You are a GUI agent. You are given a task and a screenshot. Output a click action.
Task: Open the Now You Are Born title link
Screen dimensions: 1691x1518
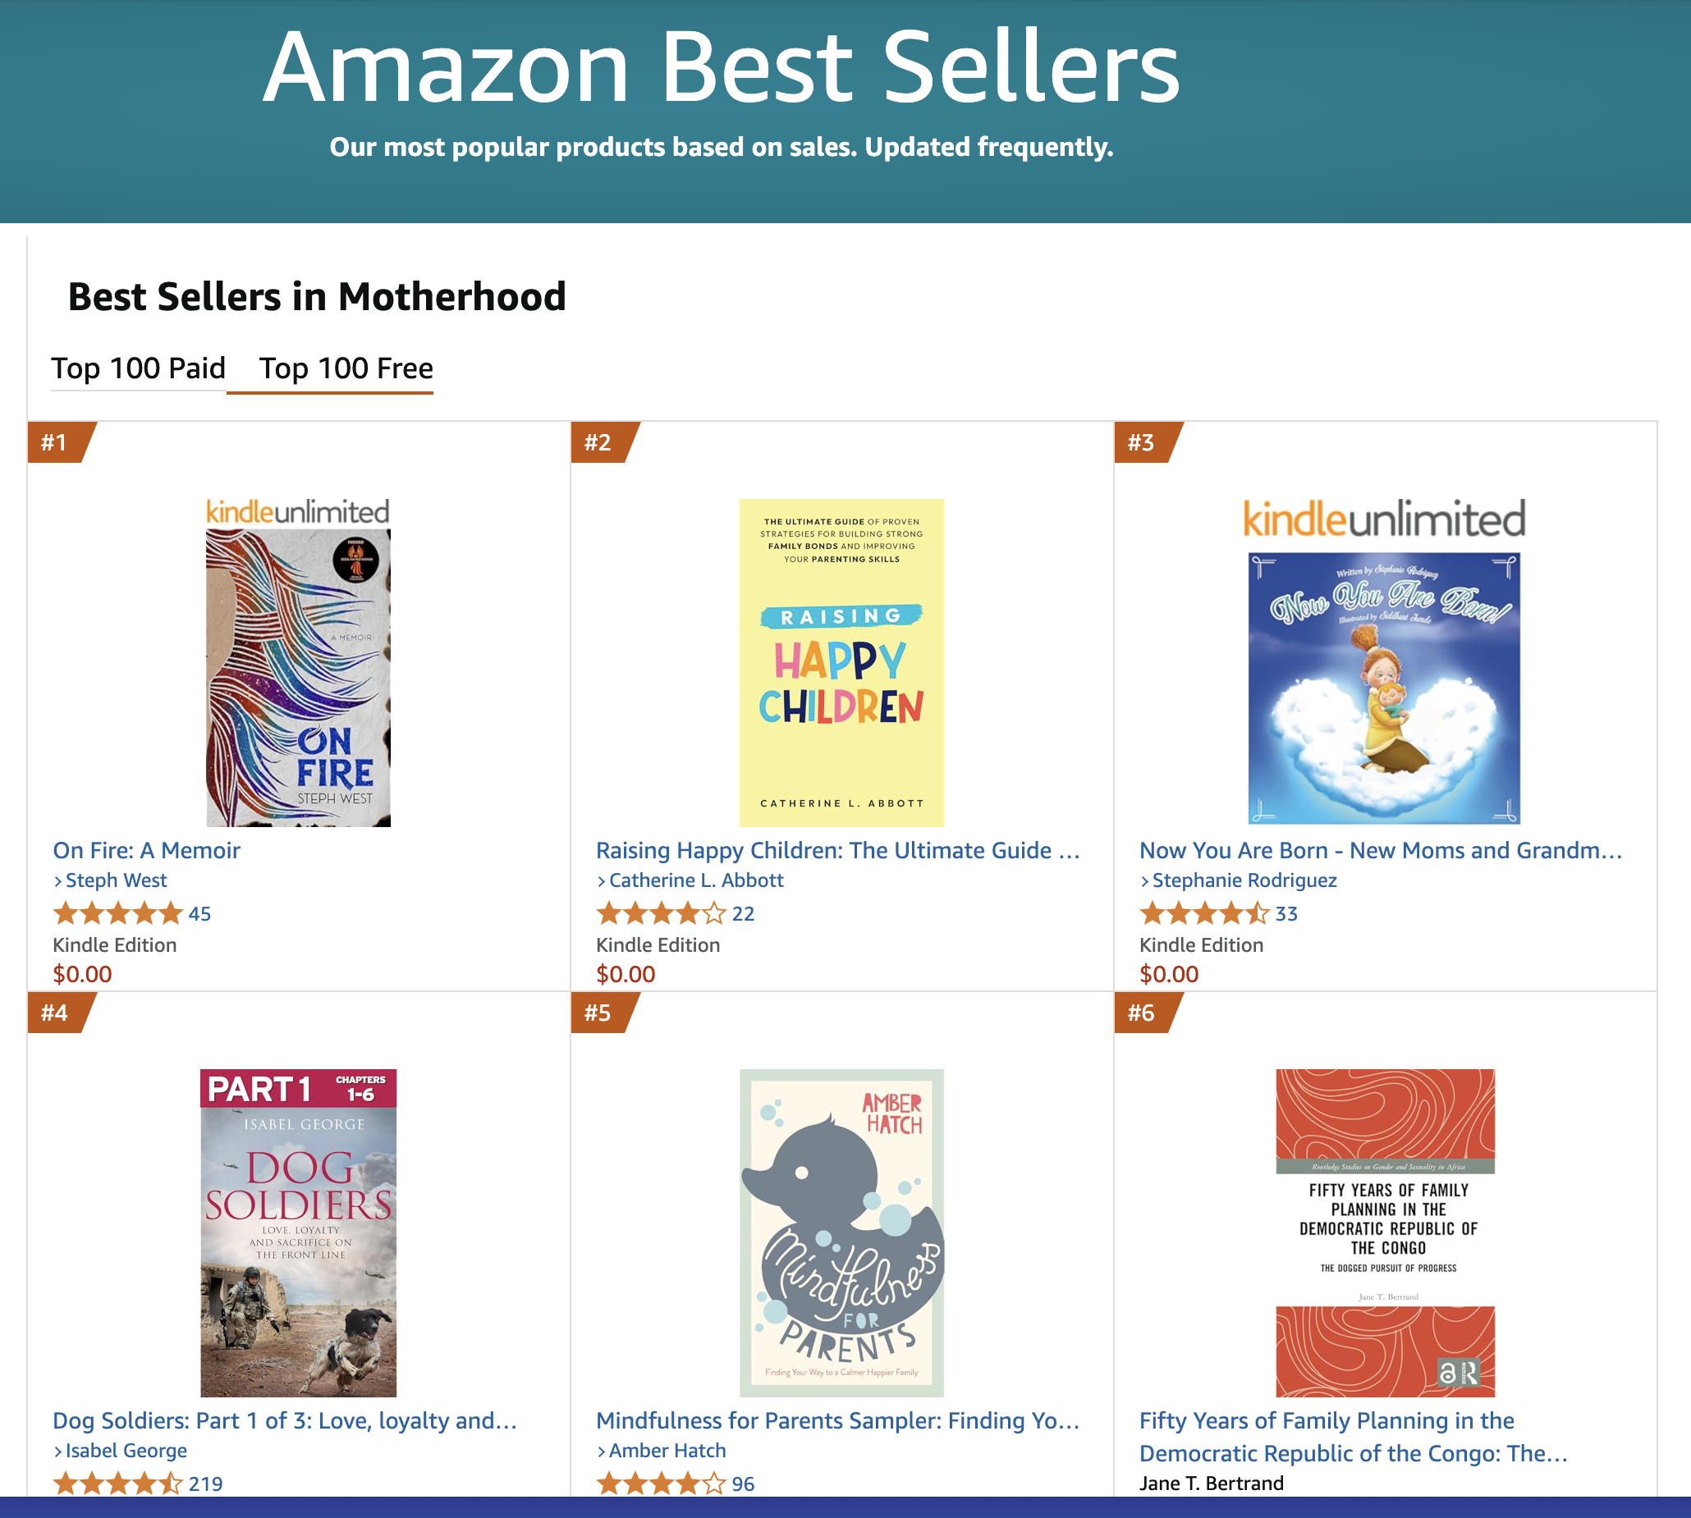[1380, 851]
